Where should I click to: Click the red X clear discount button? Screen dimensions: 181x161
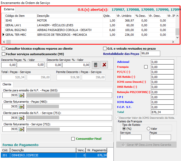pos(104,65)
